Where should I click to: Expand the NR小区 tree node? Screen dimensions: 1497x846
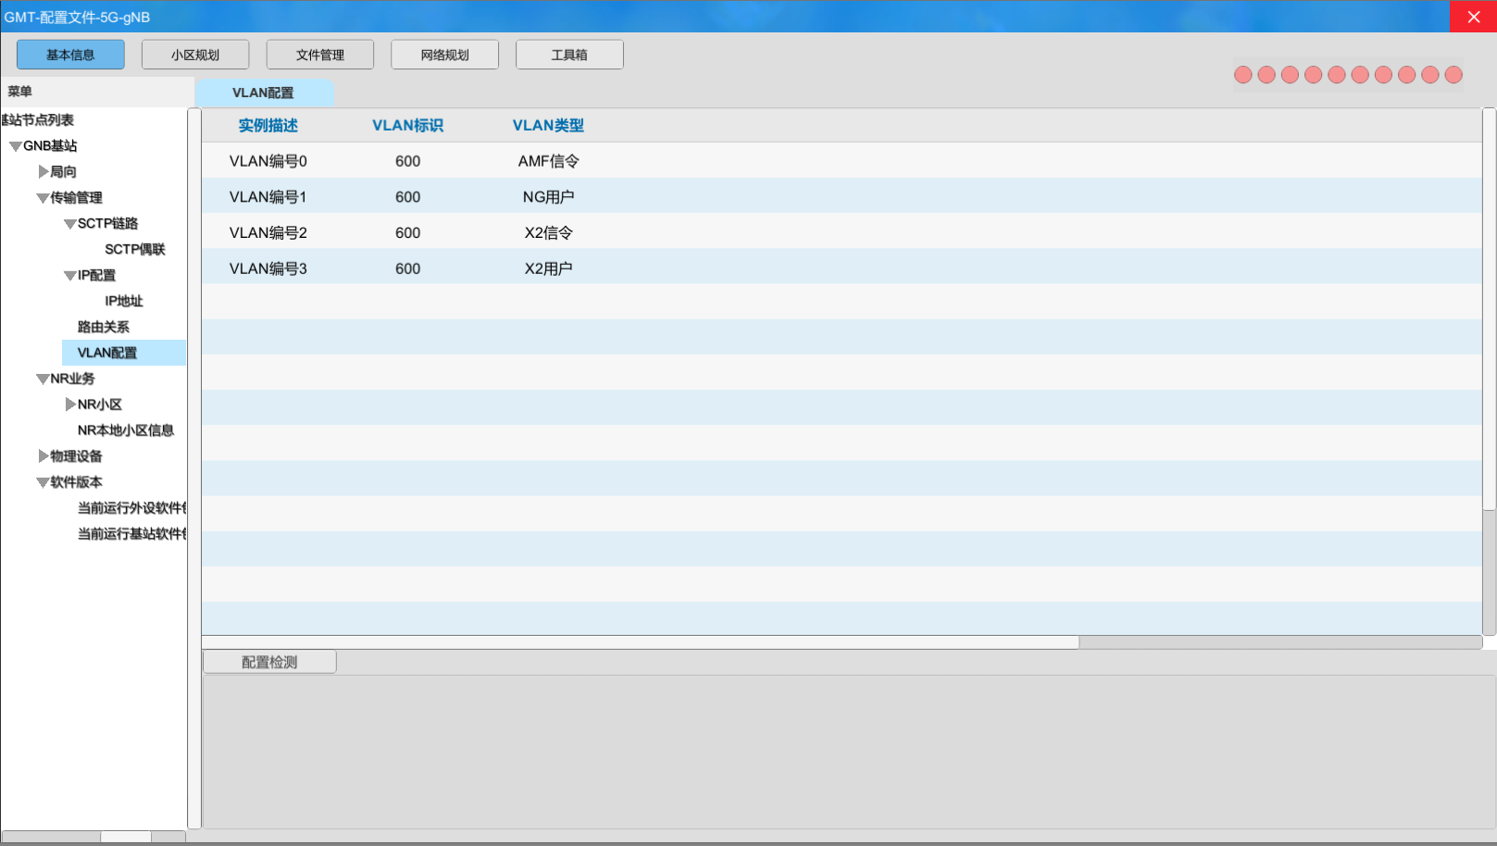pos(71,404)
